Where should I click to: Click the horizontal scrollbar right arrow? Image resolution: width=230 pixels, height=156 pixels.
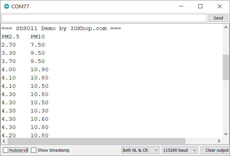pos(218,141)
